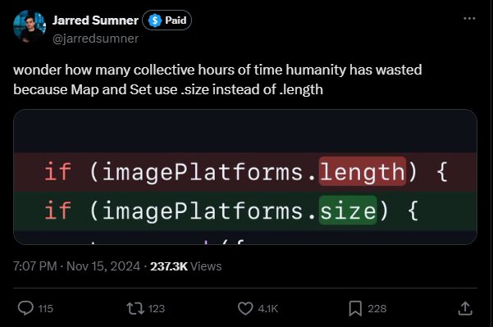This screenshot has height=327, width=493.
Task: Open the 7:07 PM timestamp link
Action: (35, 266)
